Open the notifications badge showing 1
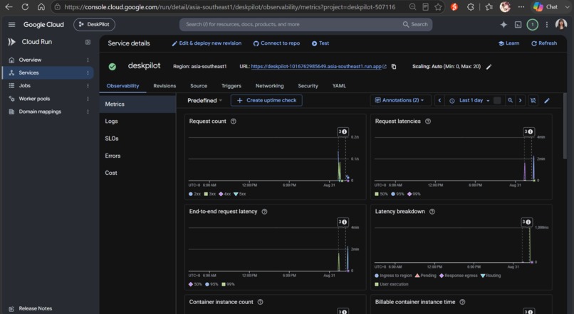This screenshot has width=574, height=314. (532, 24)
